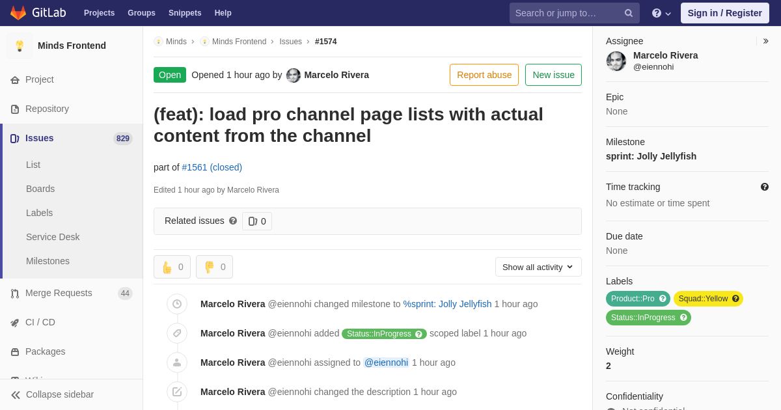This screenshot has height=410, width=781.
Task: Click the description edit activity icon
Action: coord(176,392)
